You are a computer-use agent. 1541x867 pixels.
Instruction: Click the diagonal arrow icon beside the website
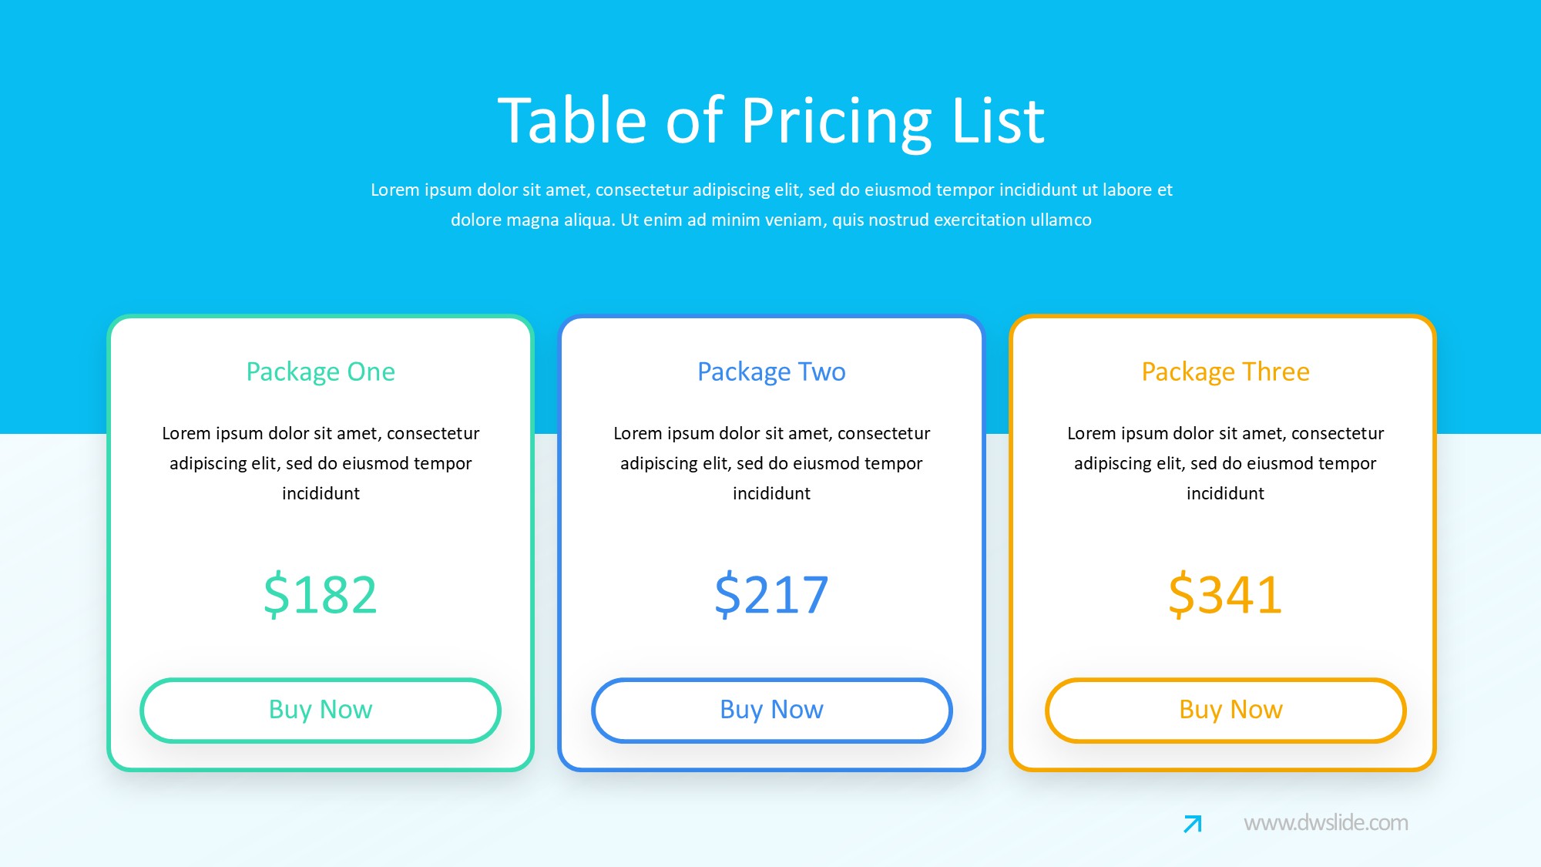pos(1192,824)
